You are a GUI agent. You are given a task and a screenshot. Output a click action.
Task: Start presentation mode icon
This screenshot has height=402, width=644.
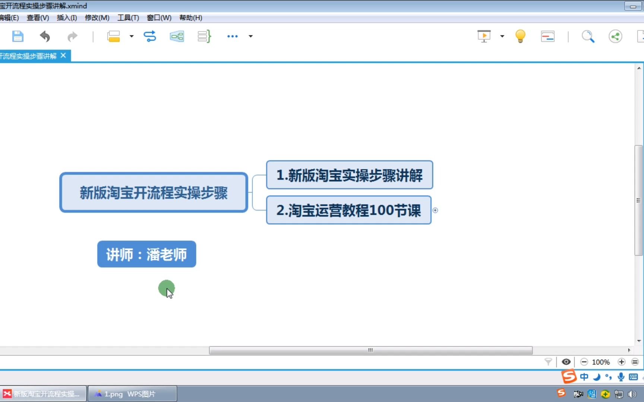(x=484, y=36)
